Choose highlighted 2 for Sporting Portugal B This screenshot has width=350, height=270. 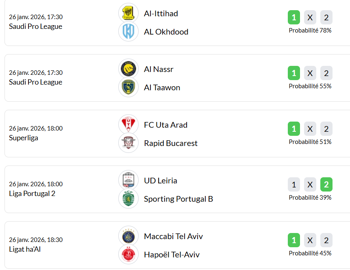[x=326, y=185]
